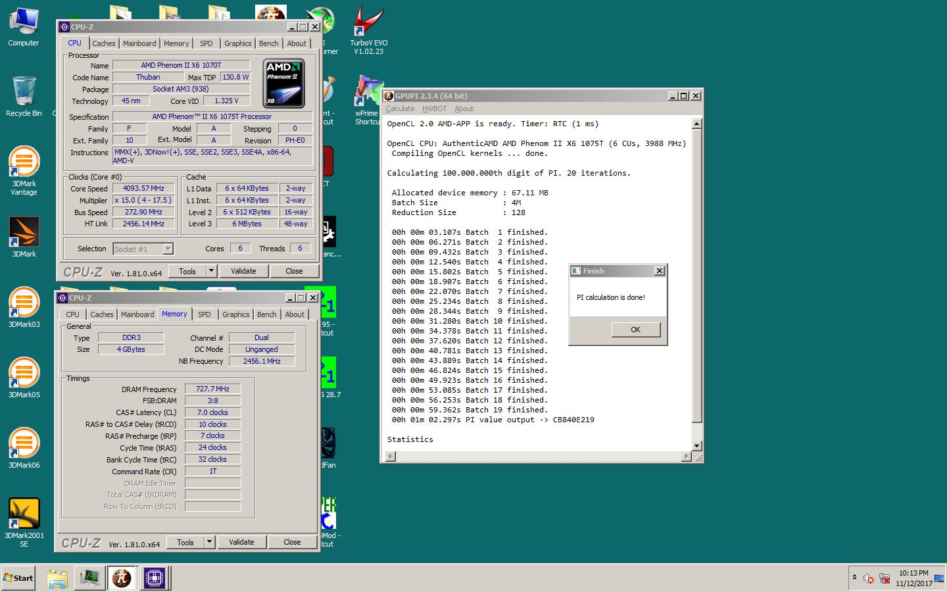Screen dimensions: 947x592
Task: Switch to SPD tab in lower CPU-Z
Action: click(x=205, y=314)
